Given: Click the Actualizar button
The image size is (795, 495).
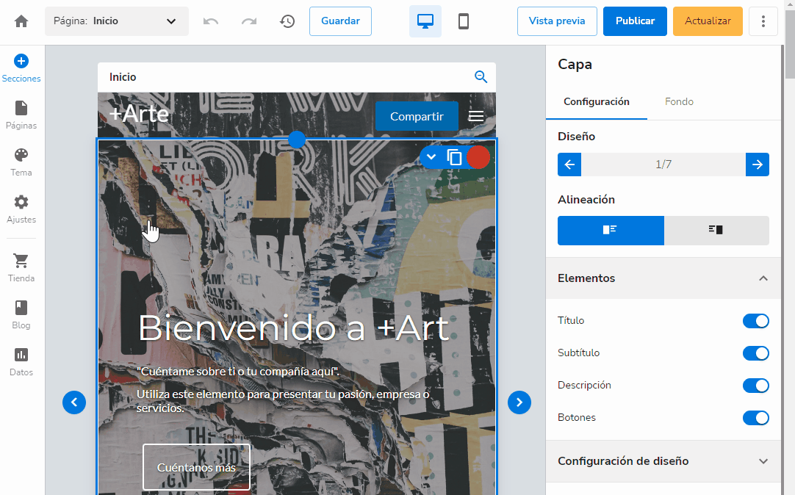Looking at the screenshot, I should [708, 21].
